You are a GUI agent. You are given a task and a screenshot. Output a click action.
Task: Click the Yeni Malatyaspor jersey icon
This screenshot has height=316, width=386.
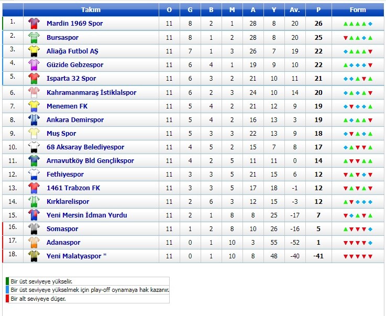point(34,256)
